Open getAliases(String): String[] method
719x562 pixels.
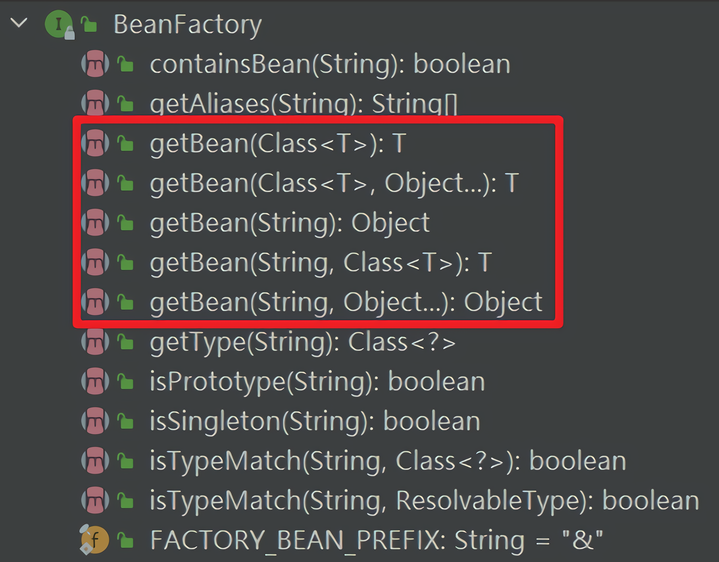click(304, 104)
